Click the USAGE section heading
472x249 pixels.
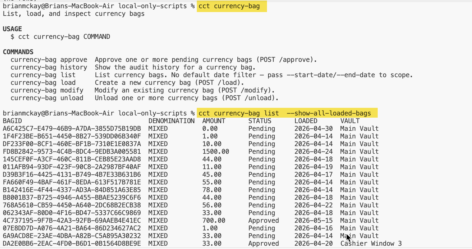[12, 29]
